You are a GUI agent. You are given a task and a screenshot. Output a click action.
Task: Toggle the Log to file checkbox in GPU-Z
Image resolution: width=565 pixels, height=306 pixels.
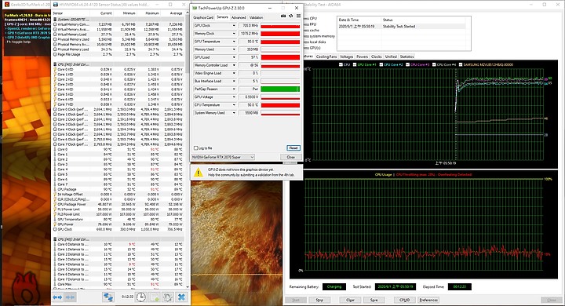[x=195, y=148]
